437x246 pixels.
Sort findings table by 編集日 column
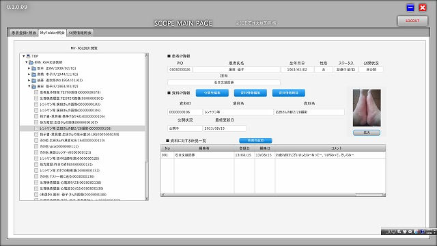(265, 148)
